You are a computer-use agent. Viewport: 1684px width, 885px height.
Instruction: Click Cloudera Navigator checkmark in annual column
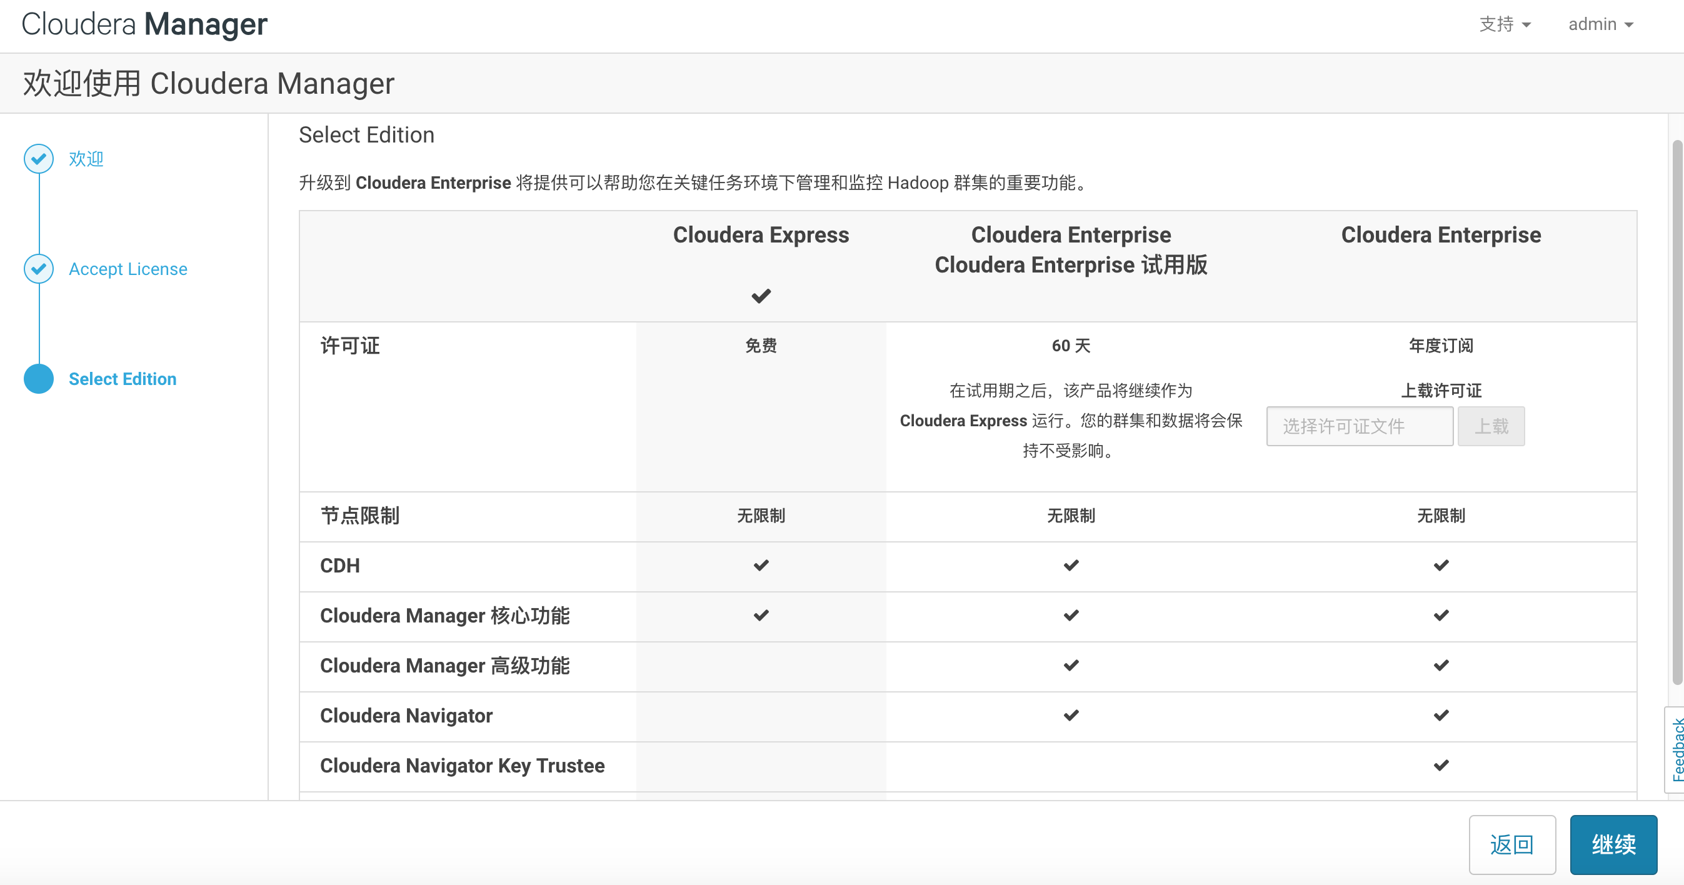pos(1441,715)
